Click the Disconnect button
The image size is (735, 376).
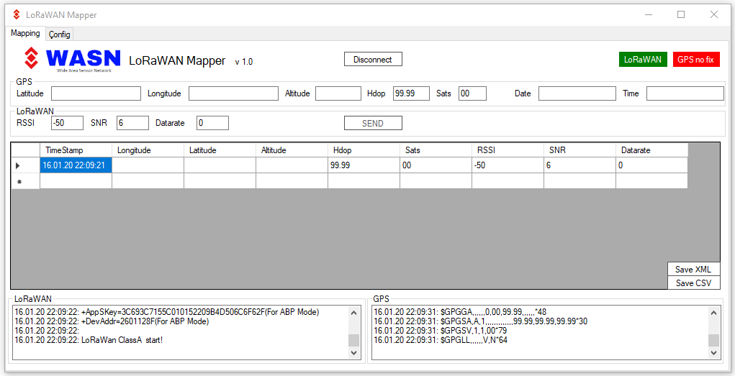click(x=373, y=60)
